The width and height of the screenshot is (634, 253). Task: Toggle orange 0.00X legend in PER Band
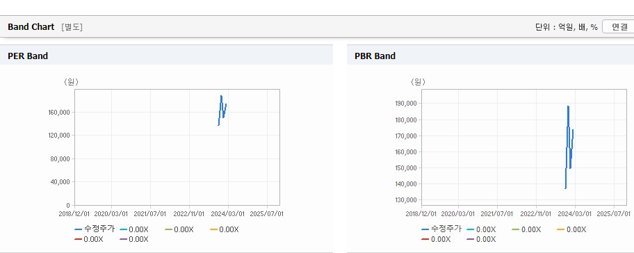tap(225, 229)
